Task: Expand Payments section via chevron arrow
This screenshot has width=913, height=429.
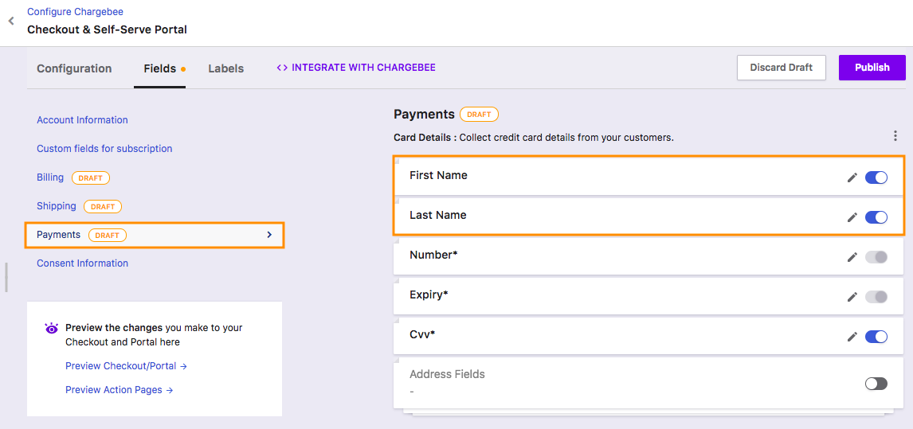Action: click(269, 235)
